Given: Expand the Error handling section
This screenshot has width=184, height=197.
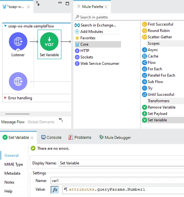Looking at the screenshot, I should click(x=5, y=98).
